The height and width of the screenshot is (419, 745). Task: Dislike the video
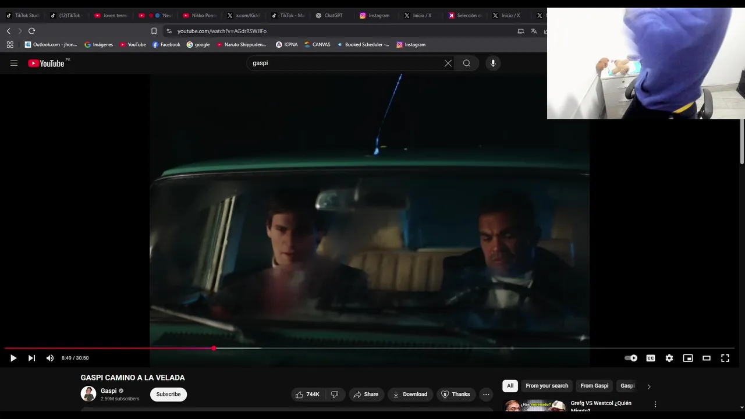pos(335,394)
